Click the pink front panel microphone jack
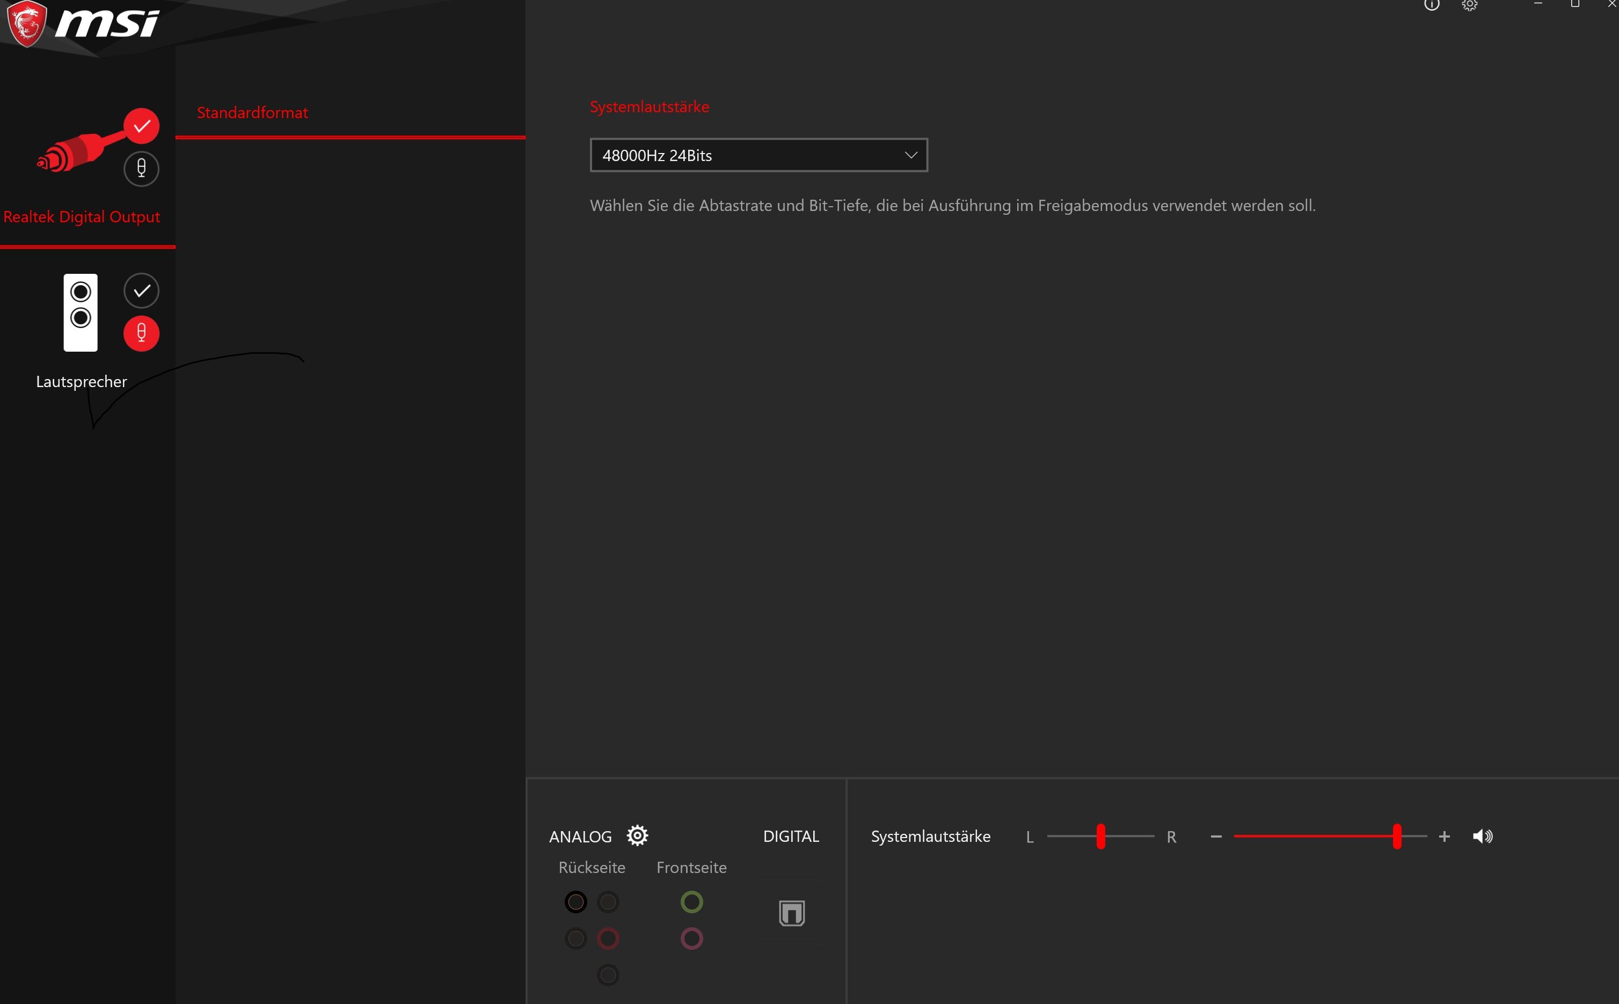 (x=691, y=938)
